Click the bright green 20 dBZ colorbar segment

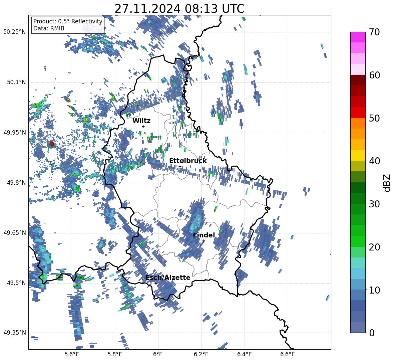click(x=358, y=241)
